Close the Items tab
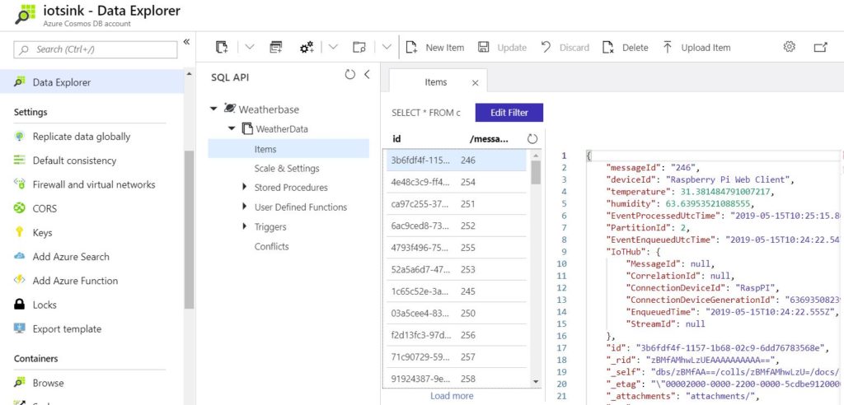This screenshot has height=405, width=844. coord(475,83)
